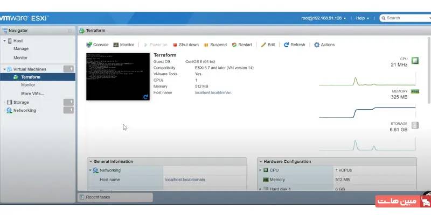Click the localhost.localdomain host name link
The width and height of the screenshot is (431, 215).
click(x=213, y=92)
